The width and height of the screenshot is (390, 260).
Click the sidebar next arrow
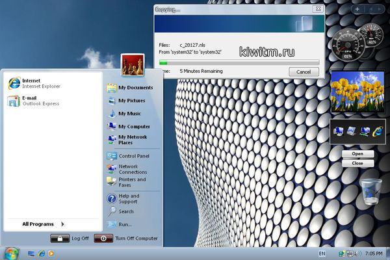pos(380,9)
